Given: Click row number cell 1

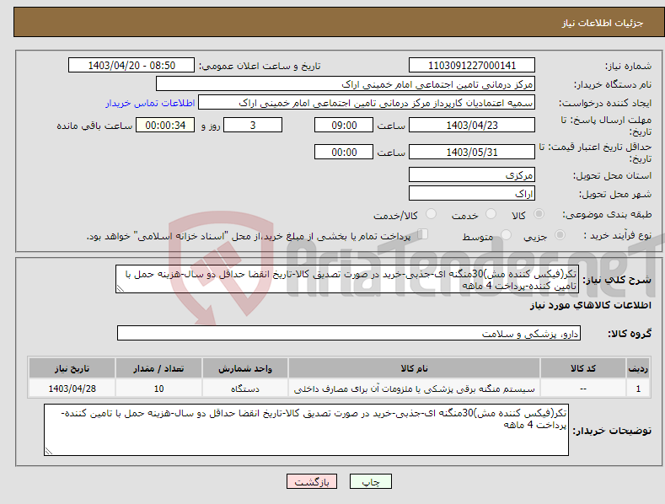Looking at the screenshot, I should [638, 389].
